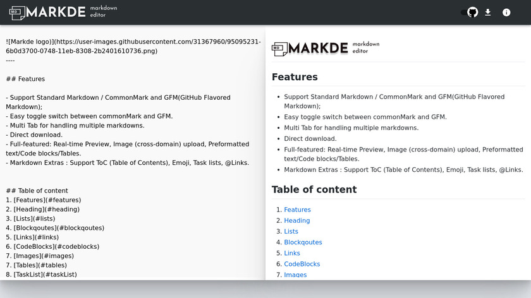Screen dimensions: 531x298
Task: Click the '## Table of content' editor line
Action: (37, 191)
